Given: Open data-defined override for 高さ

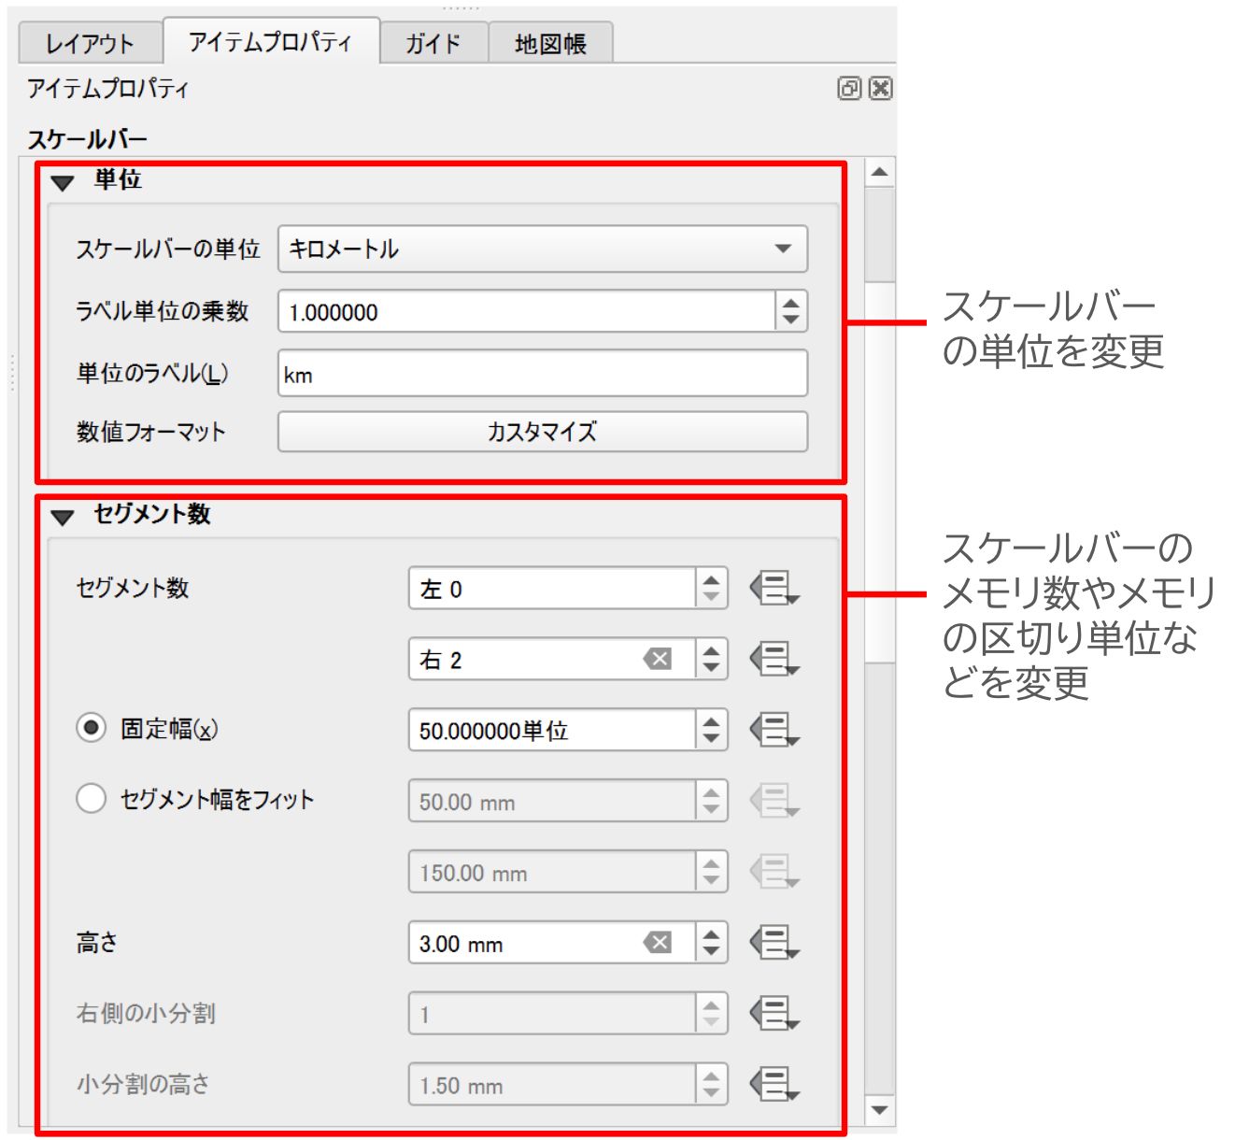Looking at the screenshot, I should (x=774, y=943).
